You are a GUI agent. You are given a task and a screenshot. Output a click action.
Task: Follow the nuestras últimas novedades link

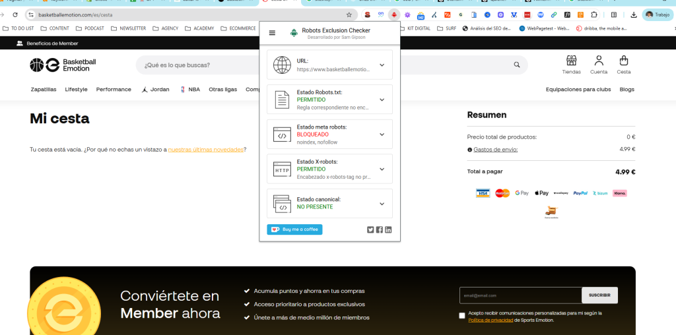205,150
